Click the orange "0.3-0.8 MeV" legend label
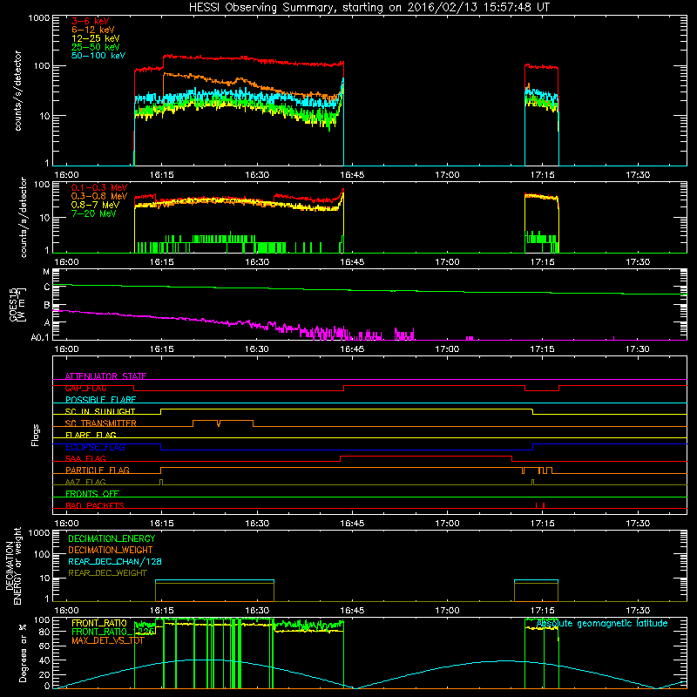 tap(99, 196)
